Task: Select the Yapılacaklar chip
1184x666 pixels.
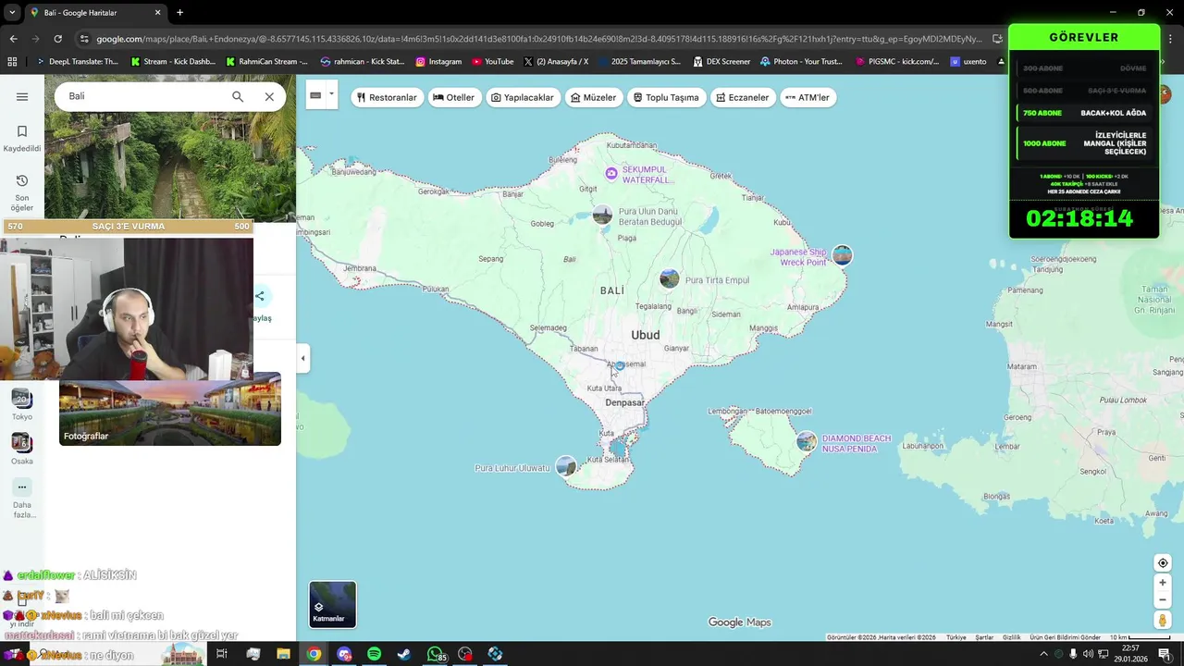Action: point(523,97)
